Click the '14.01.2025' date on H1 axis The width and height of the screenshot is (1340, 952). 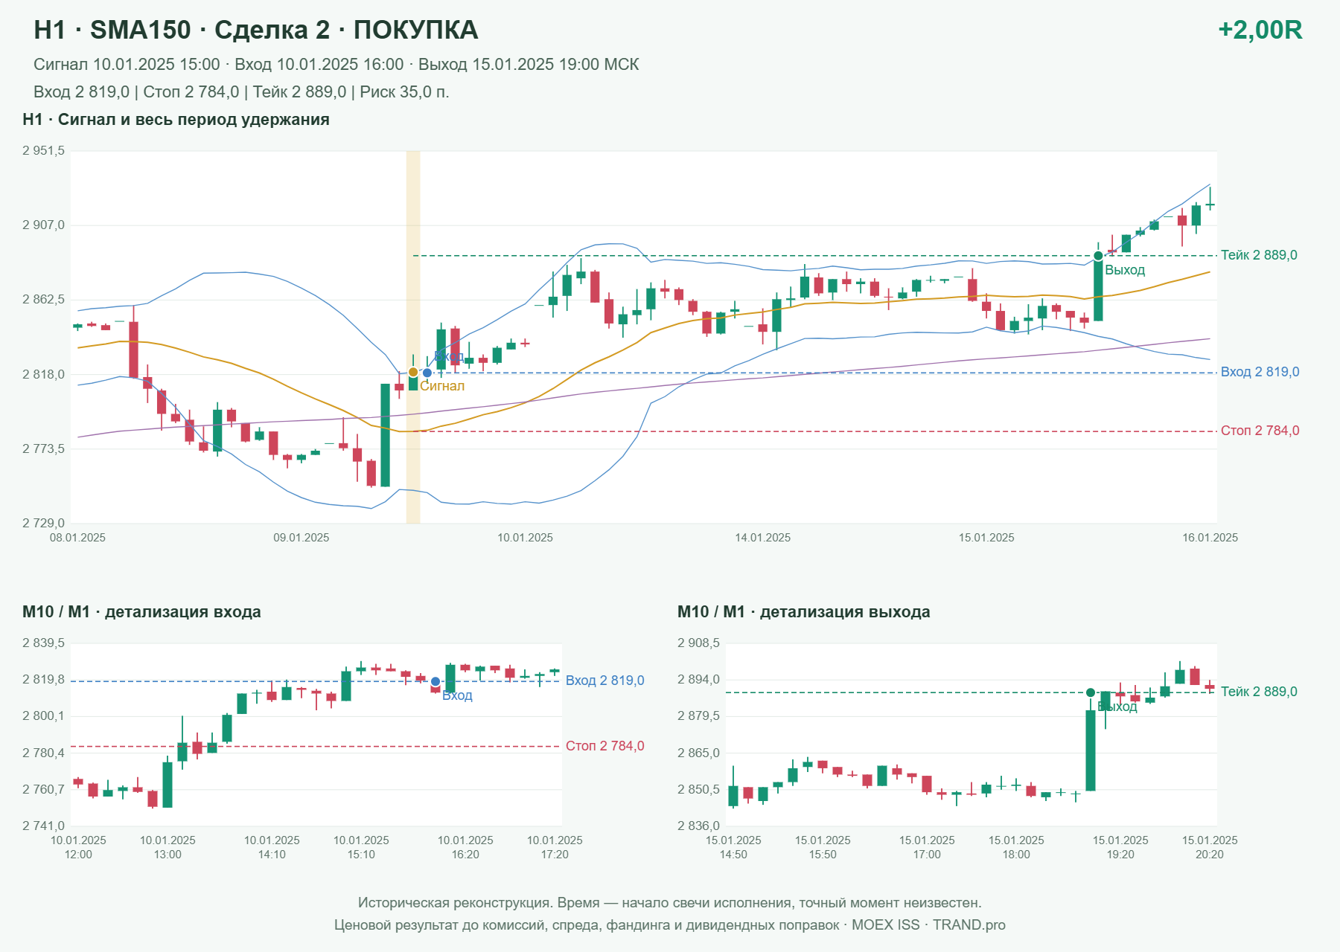(x=763, y=538)
